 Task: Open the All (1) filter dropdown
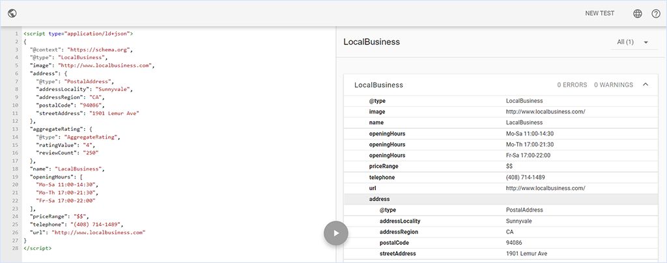tap(633, 42)
